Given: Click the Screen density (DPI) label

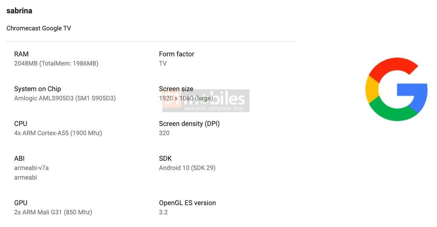Looking at the screenshot, I should coord(189,124).
